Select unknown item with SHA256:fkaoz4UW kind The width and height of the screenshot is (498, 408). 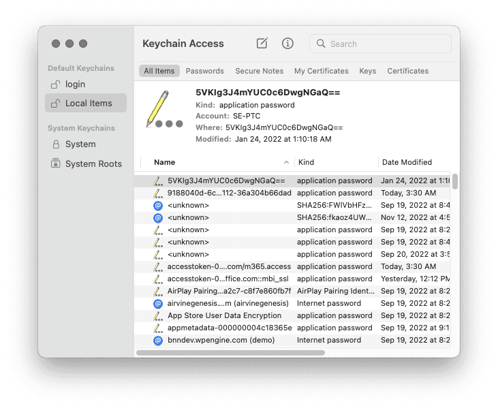(x=292, y=217)
